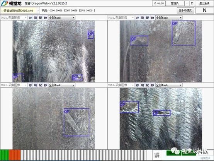
Task: Click the 静 static icon in T031 panel
Action: tap(153, 18)
